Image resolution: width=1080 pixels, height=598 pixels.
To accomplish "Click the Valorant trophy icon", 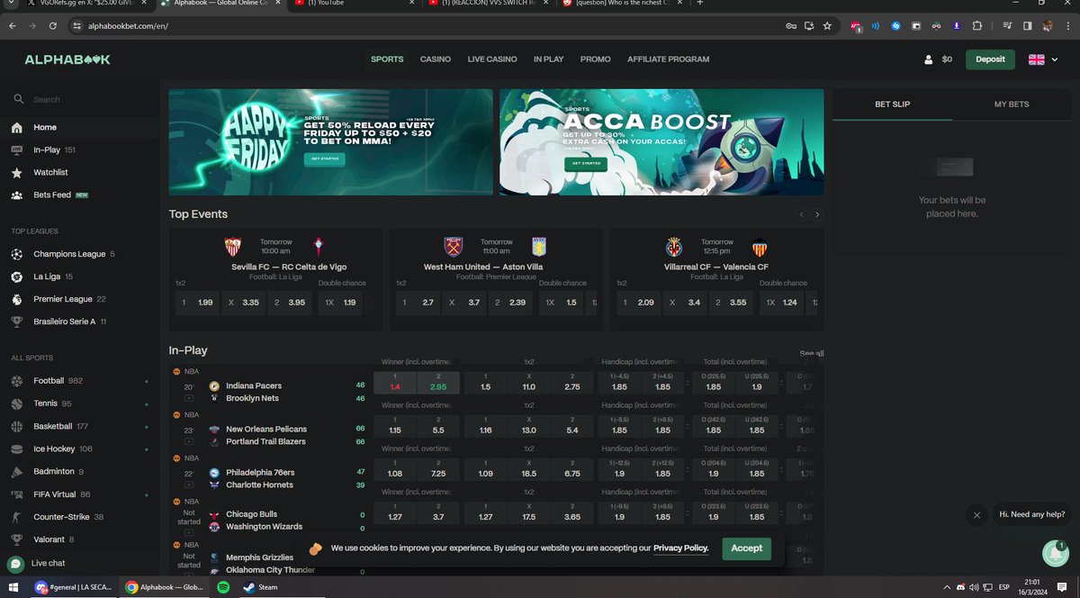I will pyautogui.click(x=17, y=539).
